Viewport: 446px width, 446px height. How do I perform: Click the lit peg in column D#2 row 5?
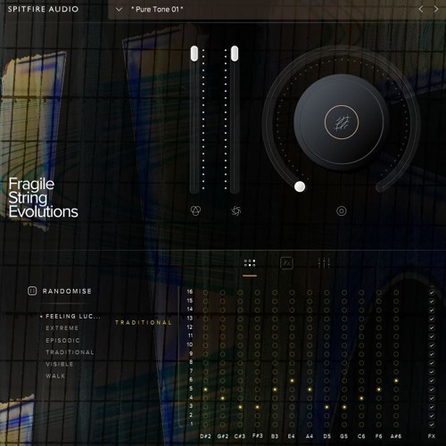tap(205, 389)
